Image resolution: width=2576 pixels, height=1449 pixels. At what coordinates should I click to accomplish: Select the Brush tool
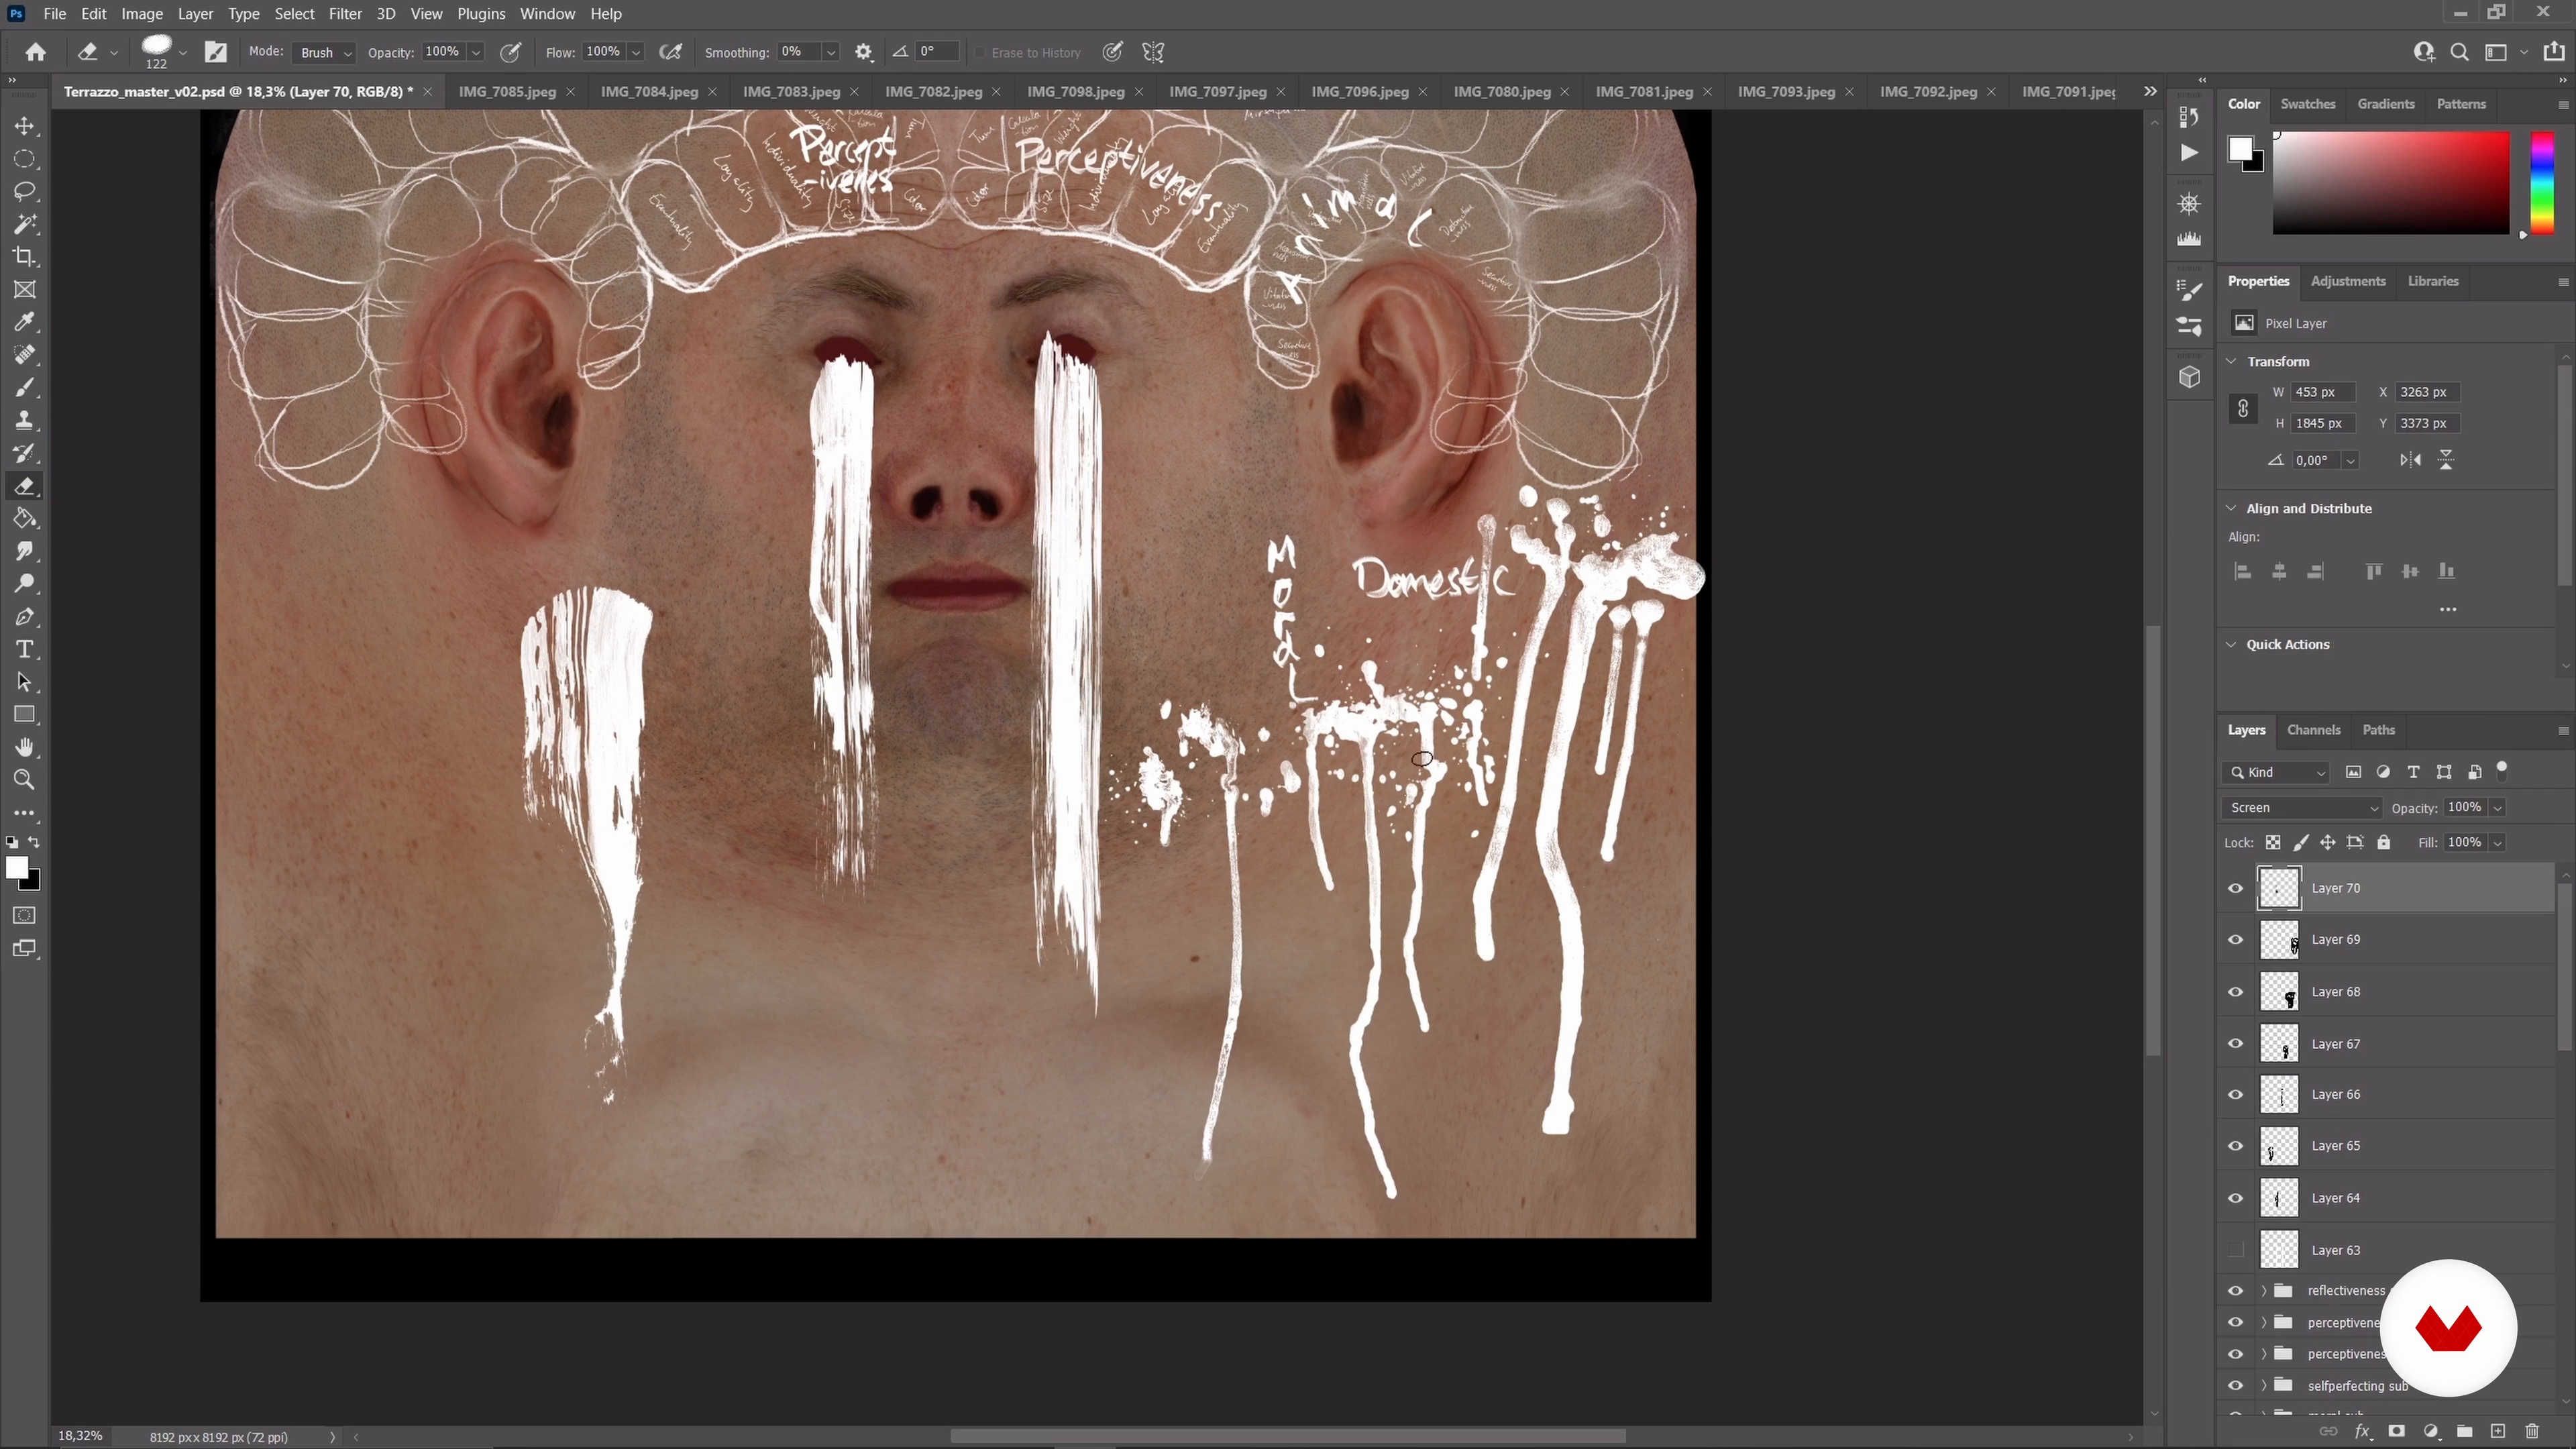pos(25,388)
